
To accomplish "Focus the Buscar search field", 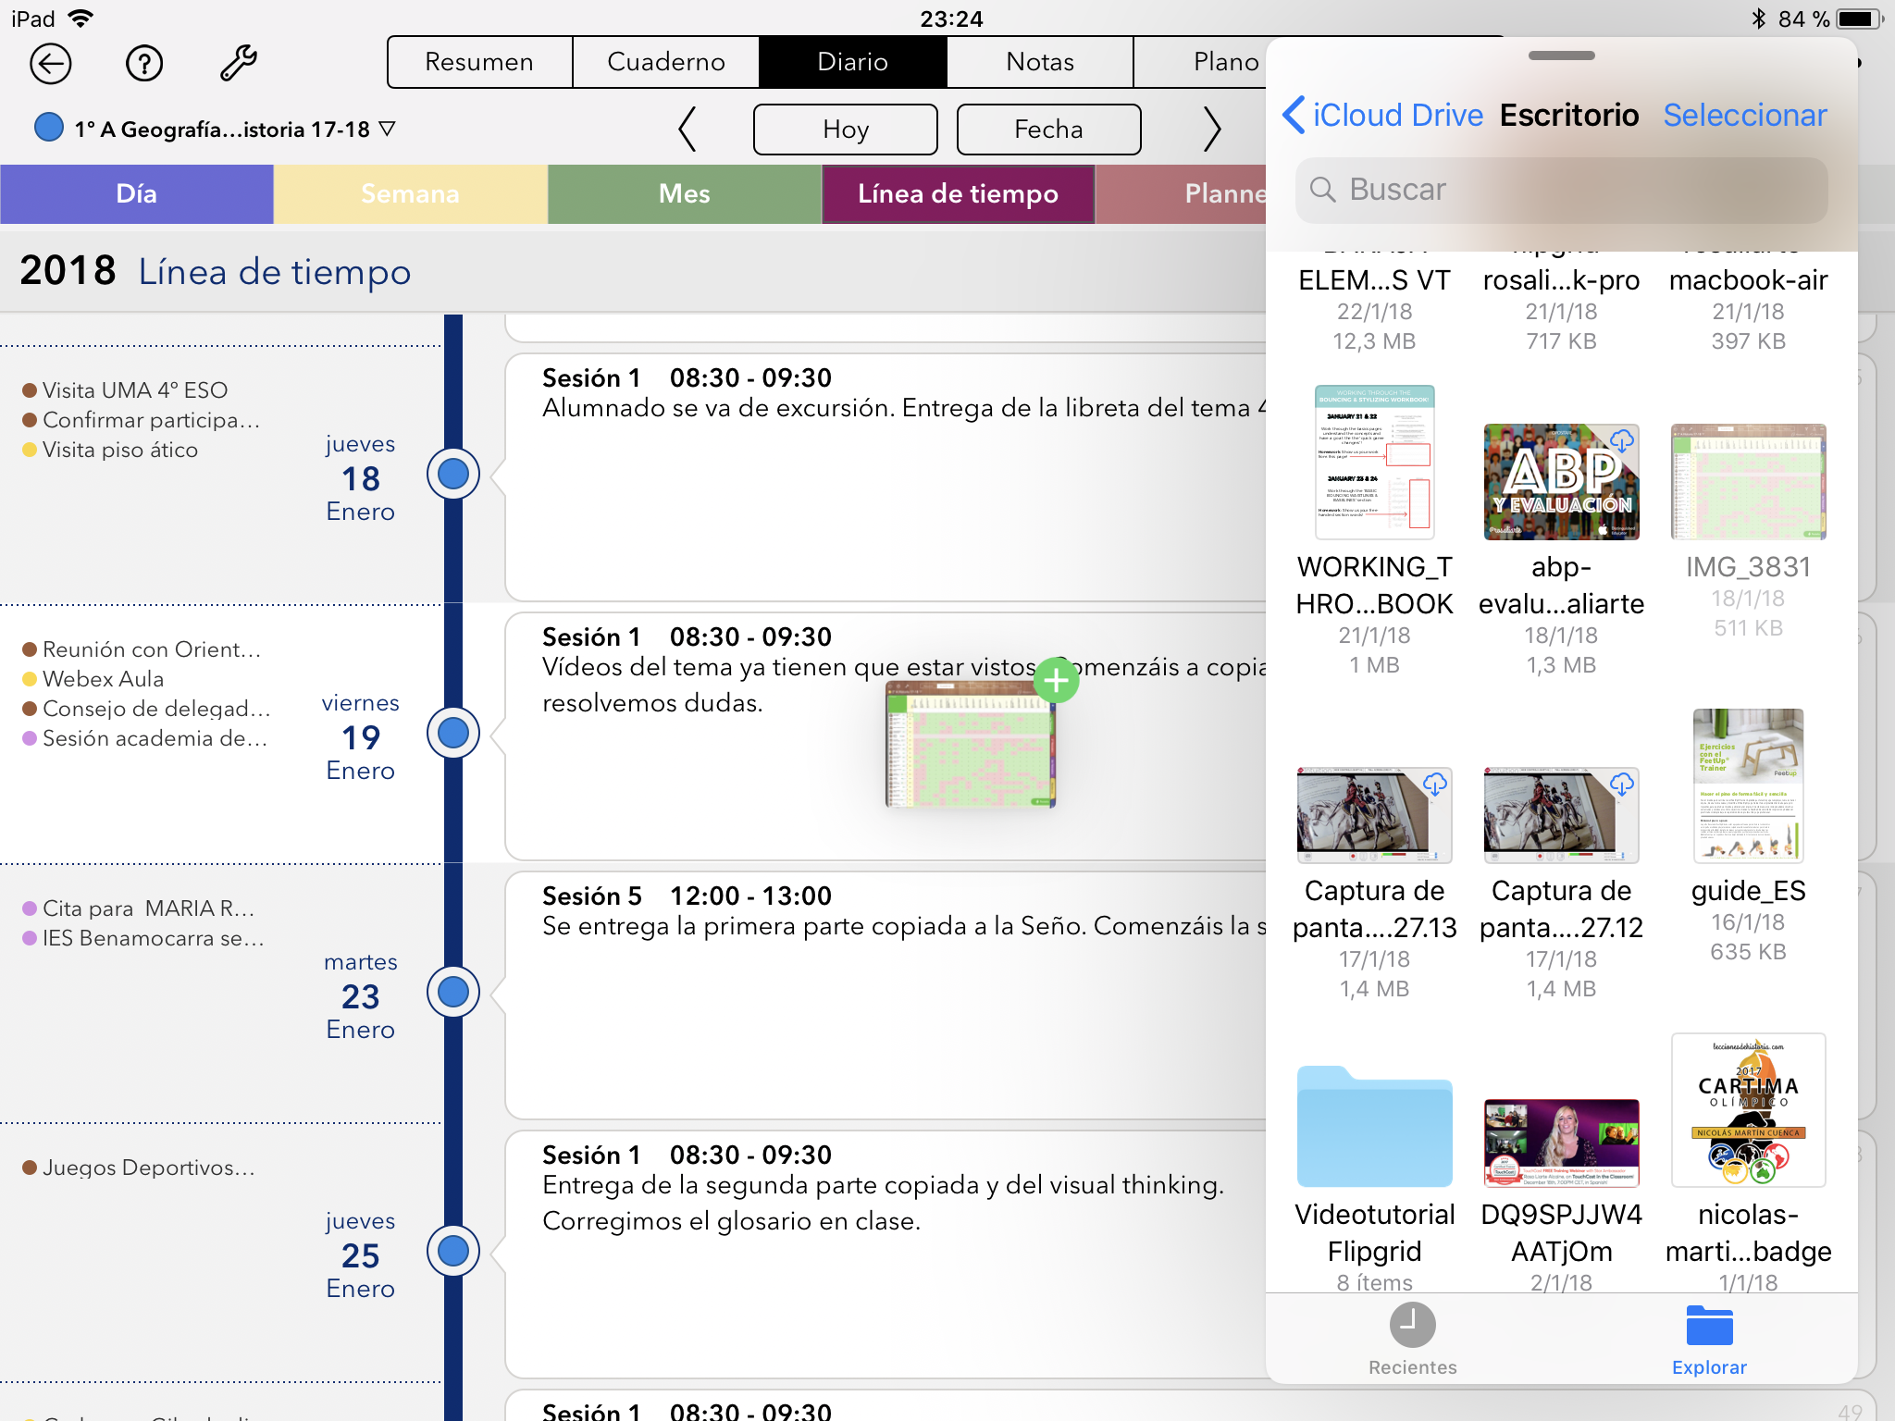I will (x=1561, y=190).
